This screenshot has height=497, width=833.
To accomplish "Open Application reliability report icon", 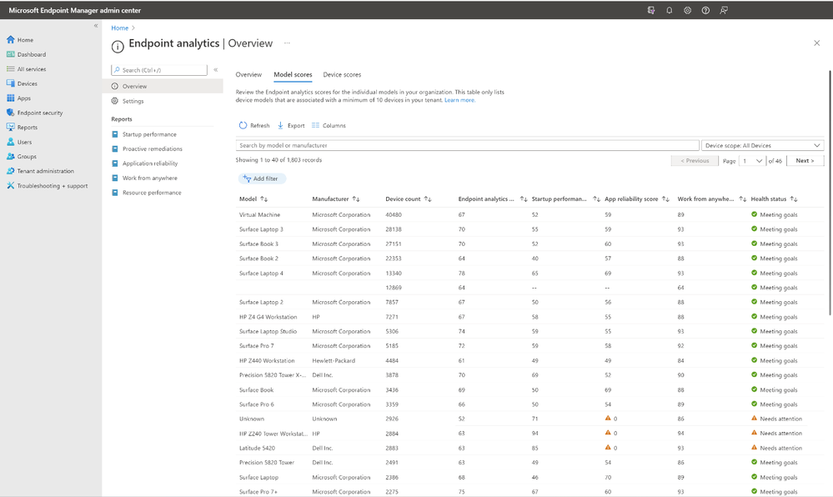I will point(115,163).
